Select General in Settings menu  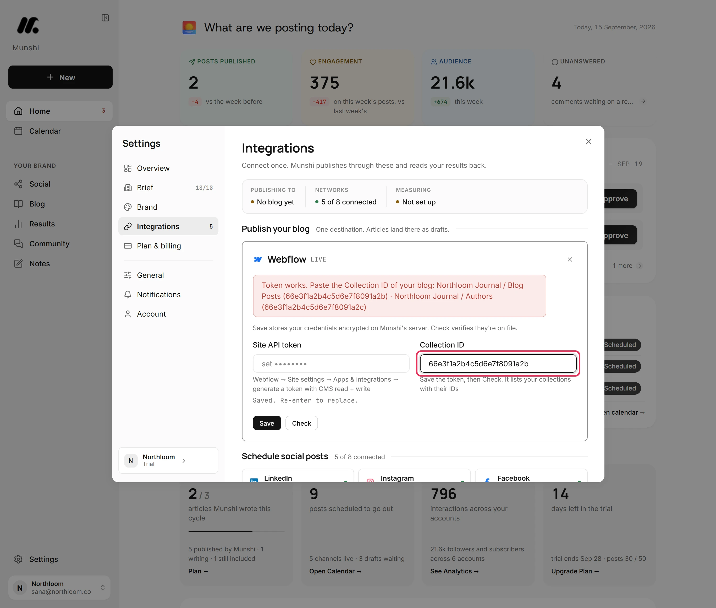click(168, 275)
